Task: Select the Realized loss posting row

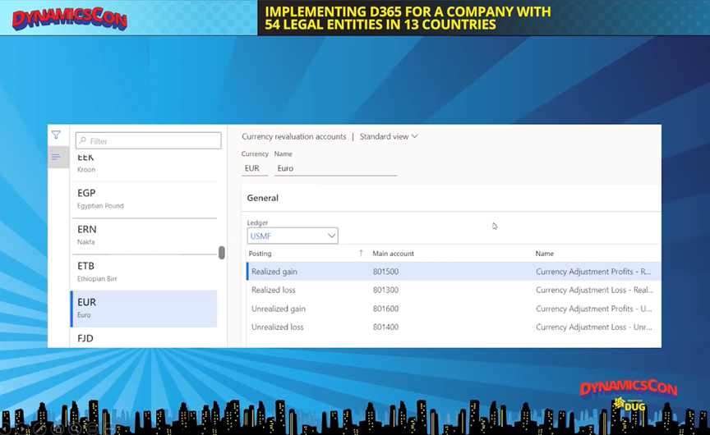Action: tap(274, 290)
